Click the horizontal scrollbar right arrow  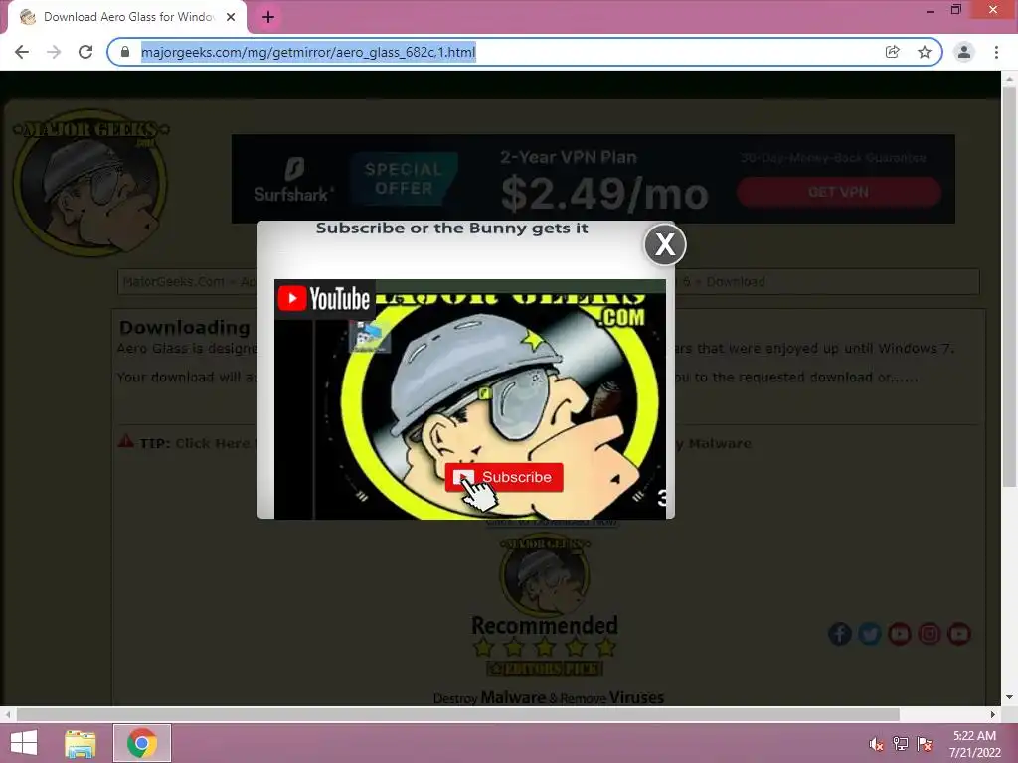coord(993,714)
